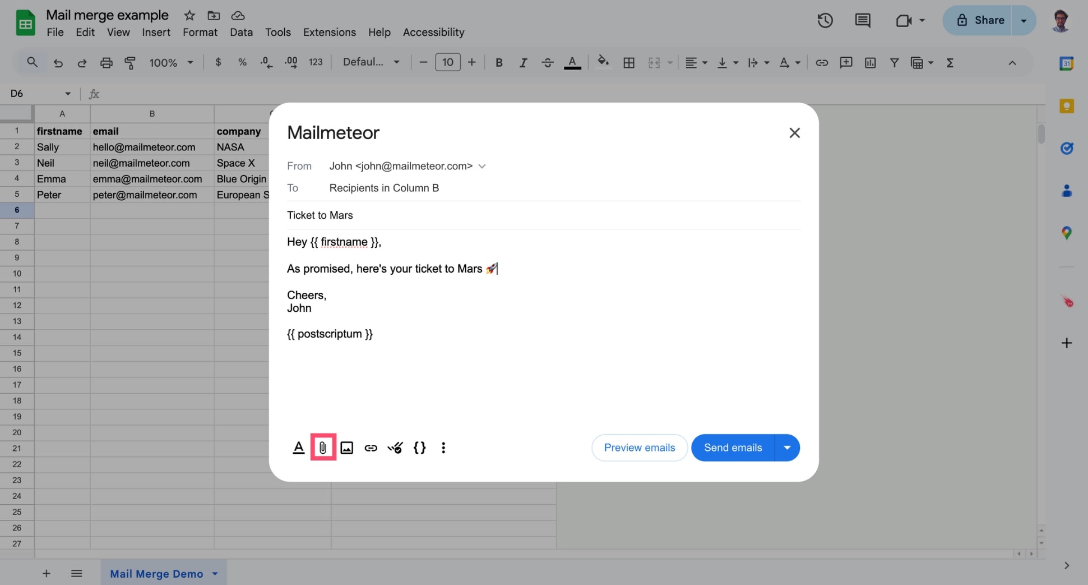Toggle italic formatting

pos(523,63)
